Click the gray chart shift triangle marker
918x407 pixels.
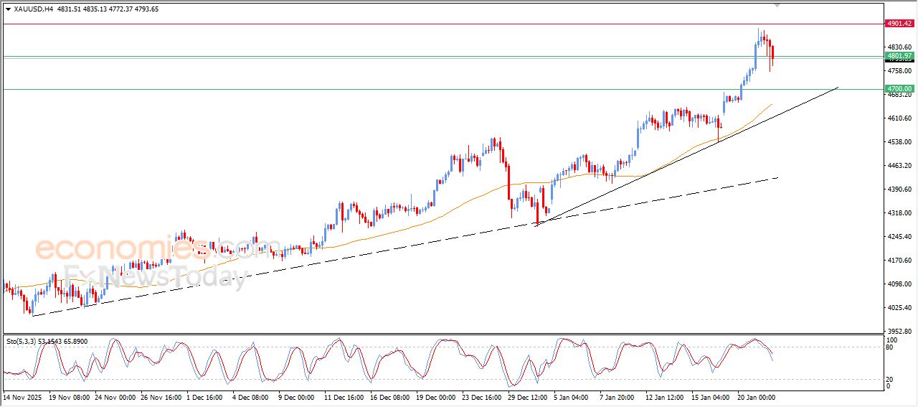[776, 6]
